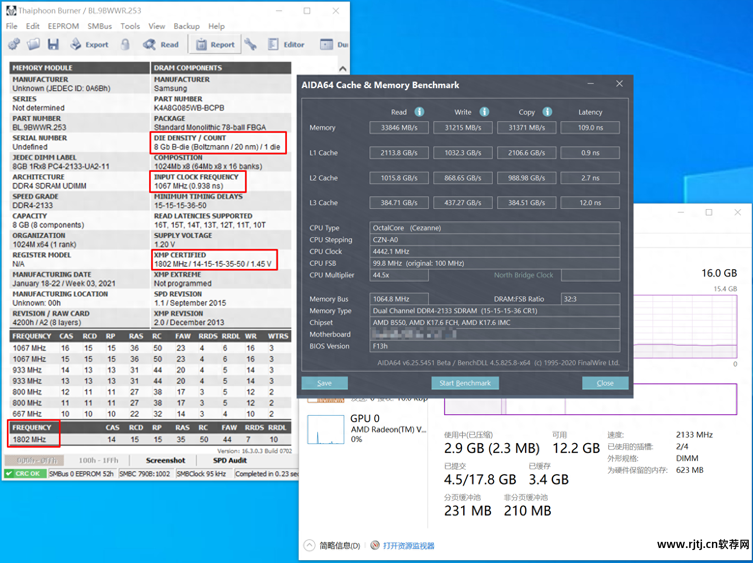Screen dimensions: 753x563
Task: Click 简略信息 collapse chevron icon
Action: (x=309, y=545)
